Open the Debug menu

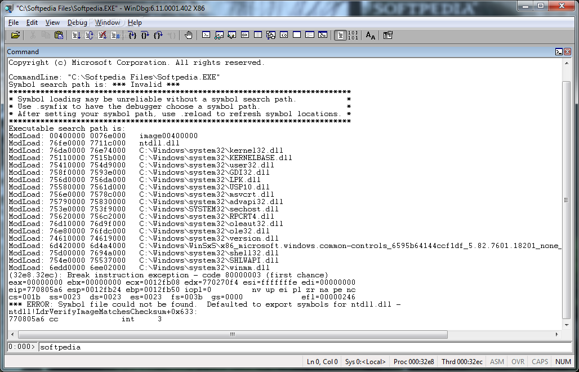[77, 23]
